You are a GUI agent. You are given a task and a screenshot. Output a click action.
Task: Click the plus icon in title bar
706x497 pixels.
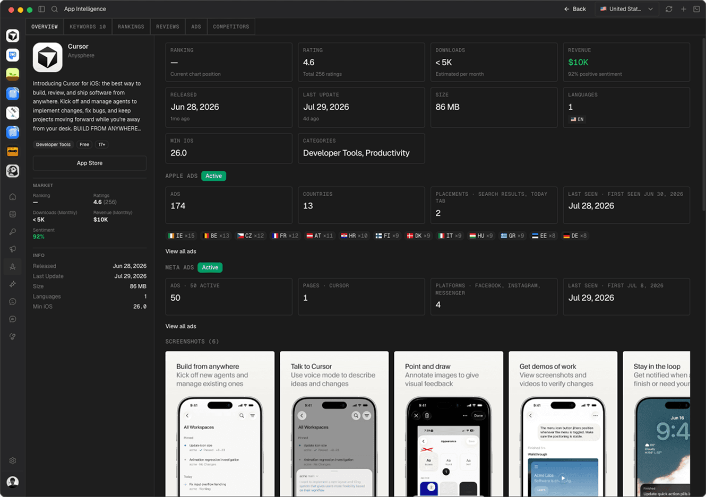tap(683, 9)
